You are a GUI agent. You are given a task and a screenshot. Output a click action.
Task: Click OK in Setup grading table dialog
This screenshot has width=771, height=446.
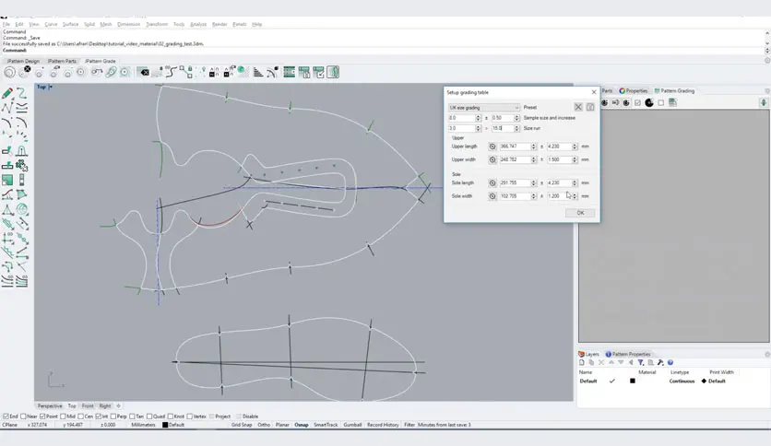pyautogui.click(x=580, y=213)
